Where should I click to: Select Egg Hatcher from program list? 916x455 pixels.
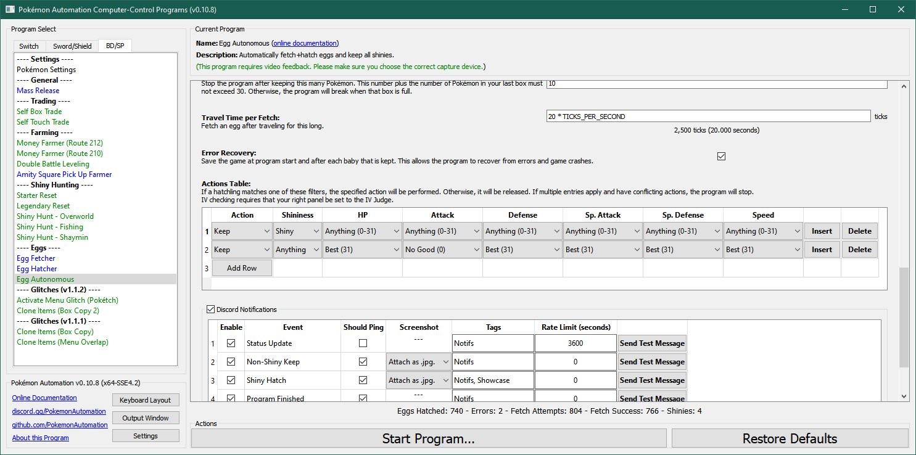(37, 269)
